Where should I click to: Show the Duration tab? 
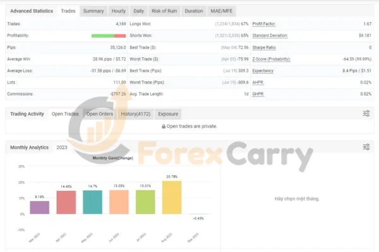point(194,11)
